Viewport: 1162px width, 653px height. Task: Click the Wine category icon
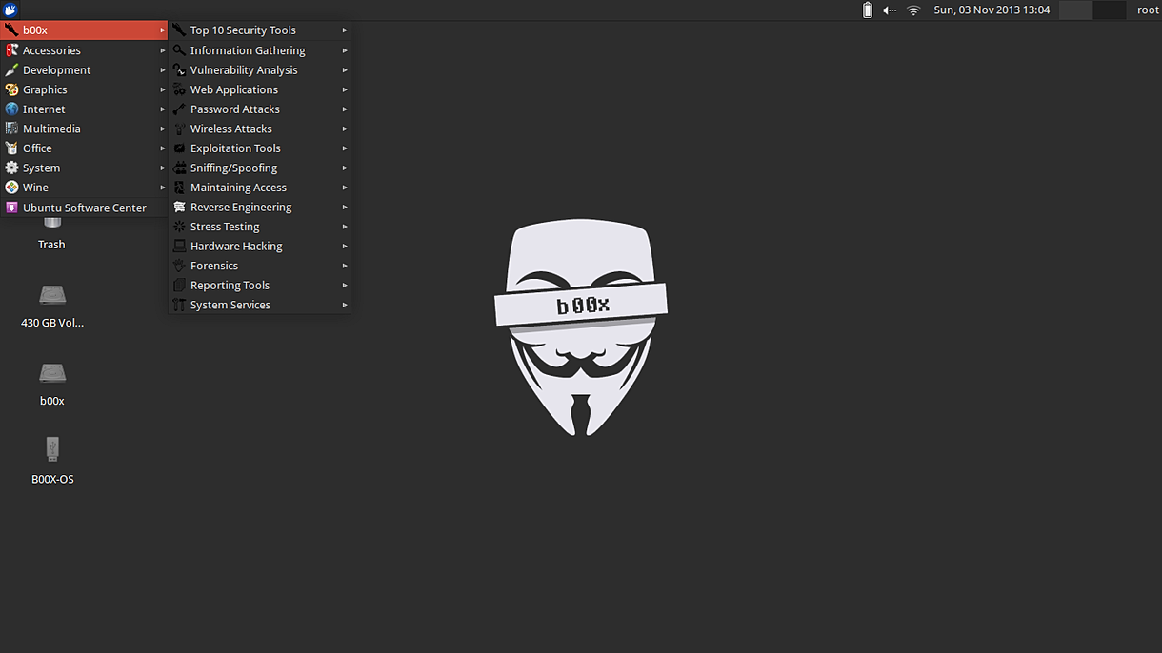[11, 188]
